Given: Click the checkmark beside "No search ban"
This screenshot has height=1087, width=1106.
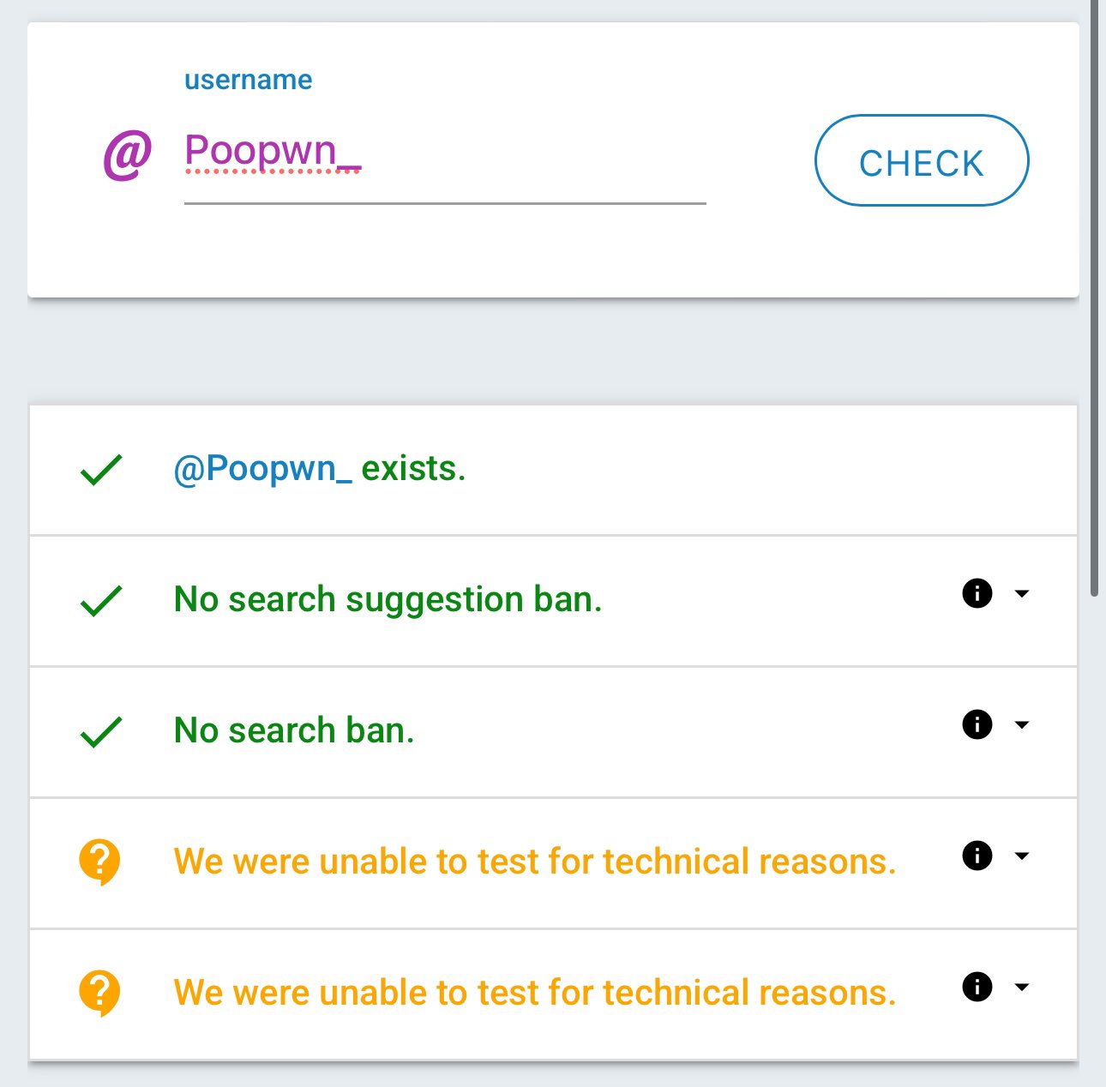Looking at the screenshot, I should (x=101, y=732).
